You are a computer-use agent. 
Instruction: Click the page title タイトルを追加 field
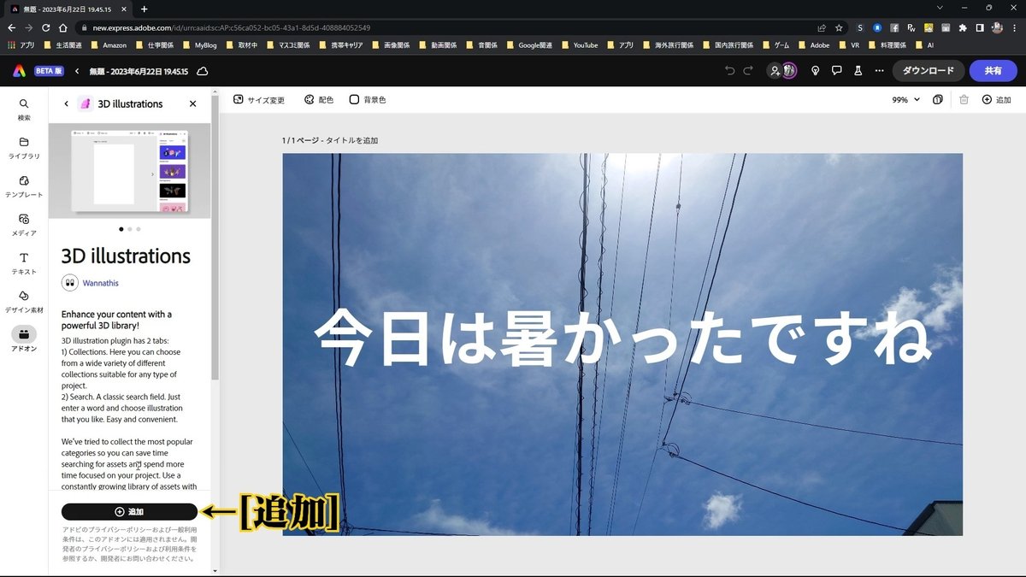(350, 140)
